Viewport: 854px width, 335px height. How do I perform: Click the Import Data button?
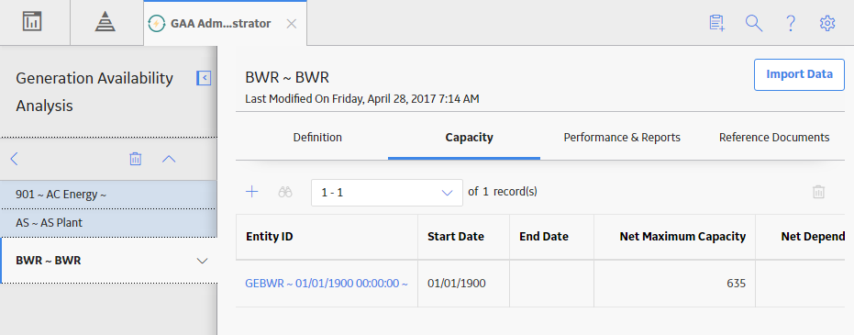click(x=799, y=74)
